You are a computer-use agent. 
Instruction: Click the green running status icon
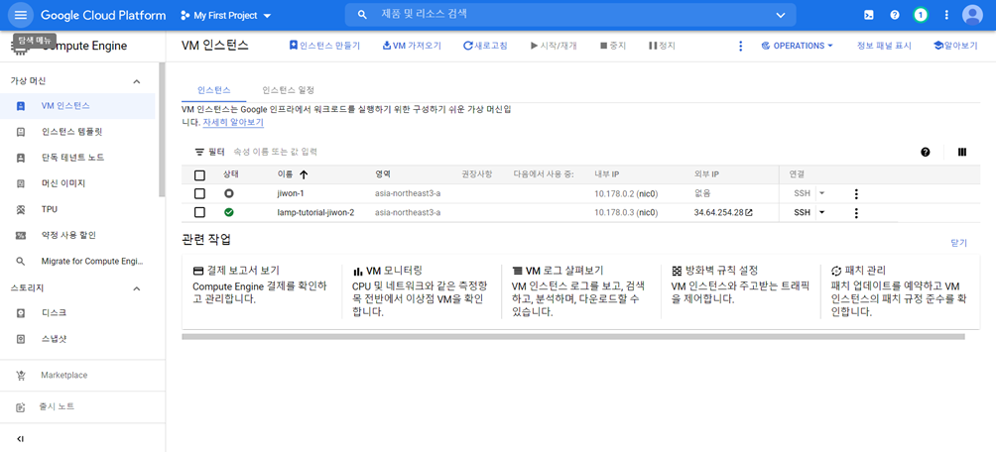[229, 212]
